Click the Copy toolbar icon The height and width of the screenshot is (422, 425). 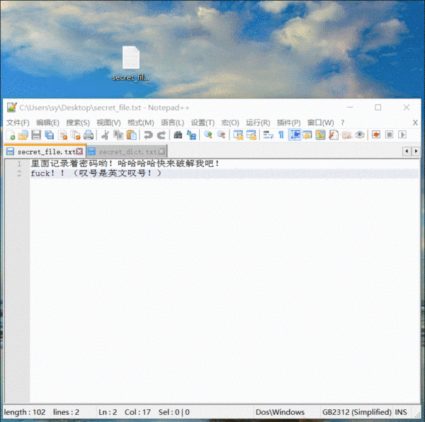click(118, 135)
